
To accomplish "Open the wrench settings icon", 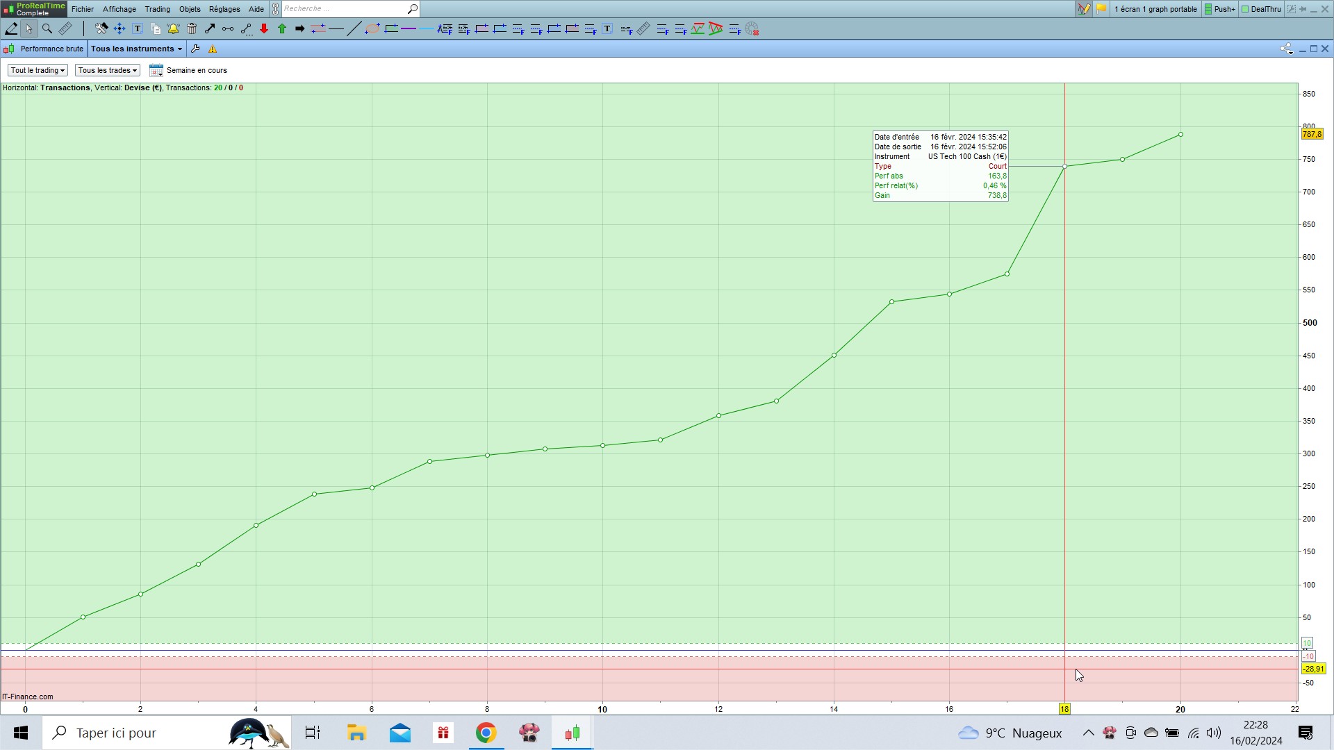I will coord(195,49).
